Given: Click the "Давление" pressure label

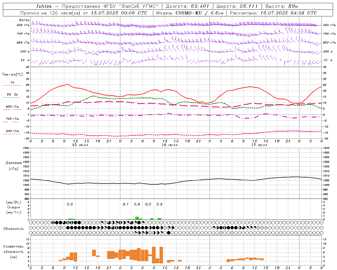Looking at the screenshot, I should (14, 163).
